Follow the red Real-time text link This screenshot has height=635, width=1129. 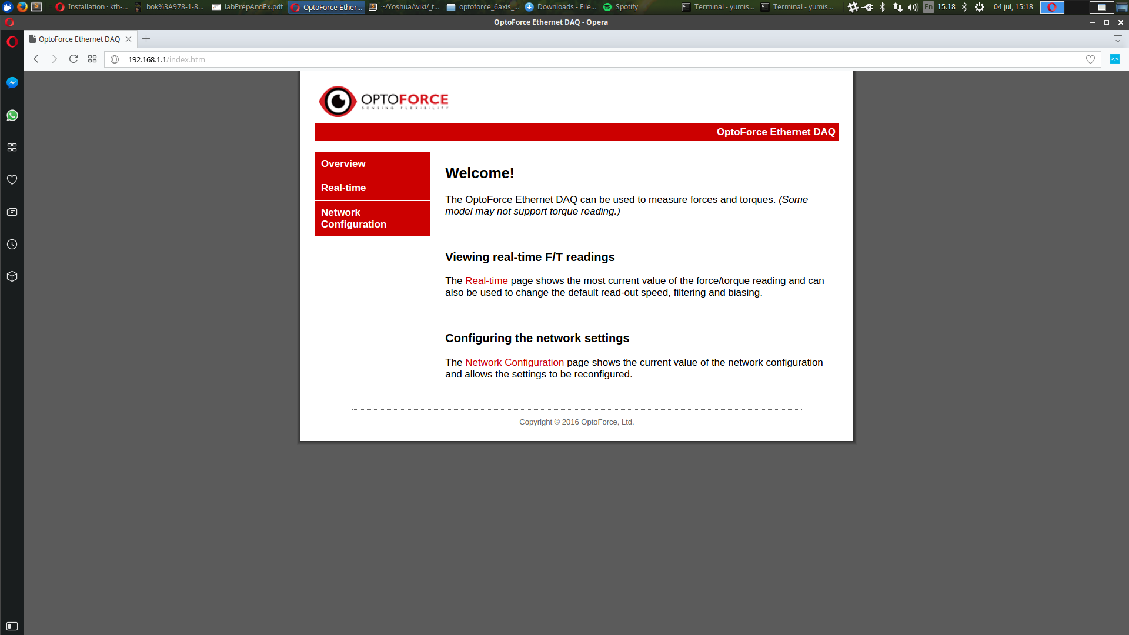486,281
